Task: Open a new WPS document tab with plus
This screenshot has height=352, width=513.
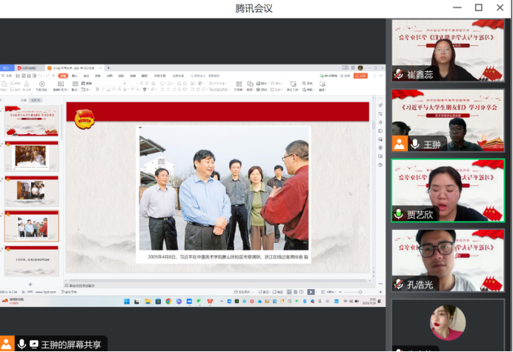Action: pyautogui.click(x=108, y=67)
